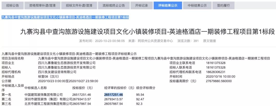Click the 投标报价（元） column header
Image resolution: width=276 pixels, height=106 pixels.
point(83,88)
